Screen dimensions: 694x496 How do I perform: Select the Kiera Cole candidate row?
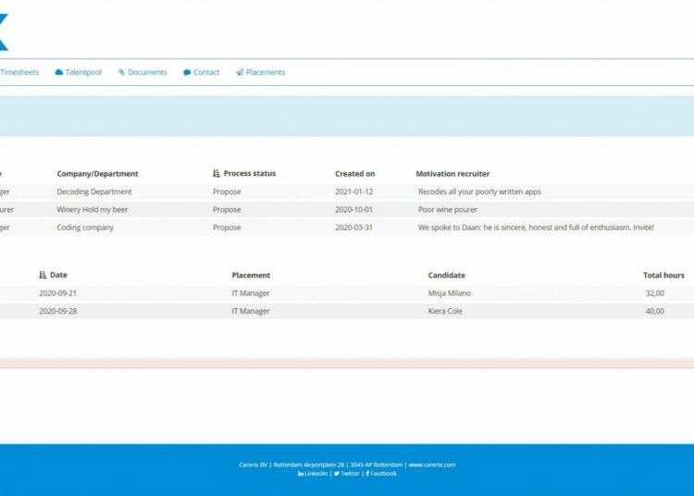447,311
